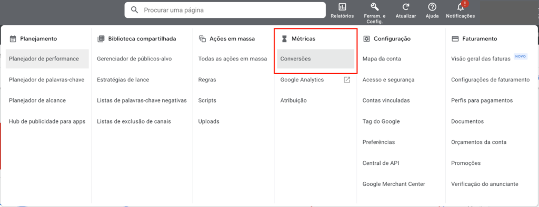Click the Planejamento column heading
539x207 pixels.
click(x=38, y=39)
